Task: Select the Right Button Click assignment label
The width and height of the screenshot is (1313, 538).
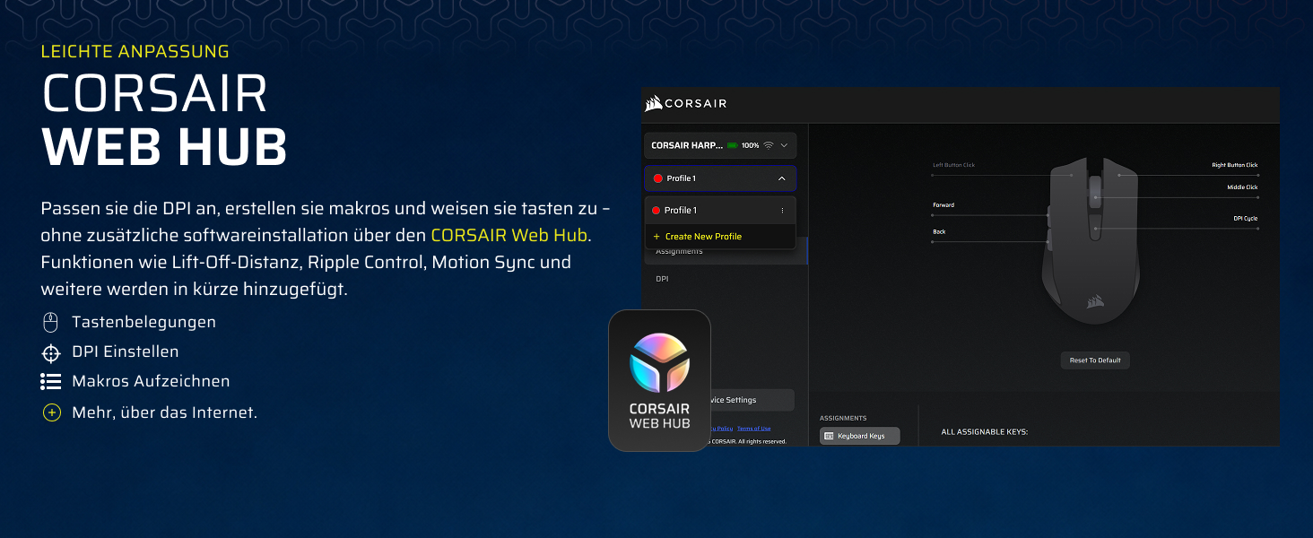Action: pos(1235,165)
